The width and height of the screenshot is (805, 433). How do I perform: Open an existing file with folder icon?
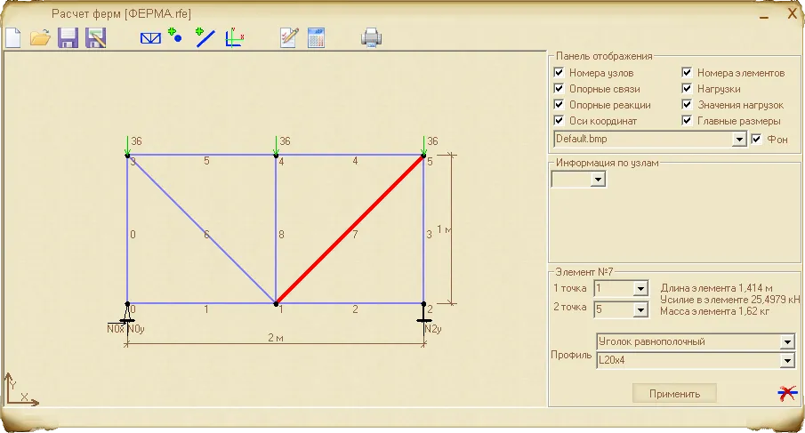[40, 38]
